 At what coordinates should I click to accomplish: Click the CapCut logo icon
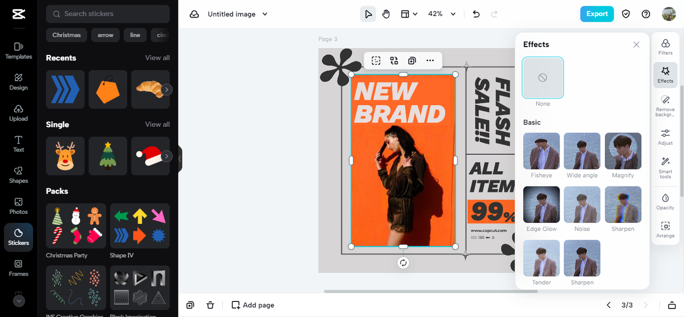tap(19, 14)
